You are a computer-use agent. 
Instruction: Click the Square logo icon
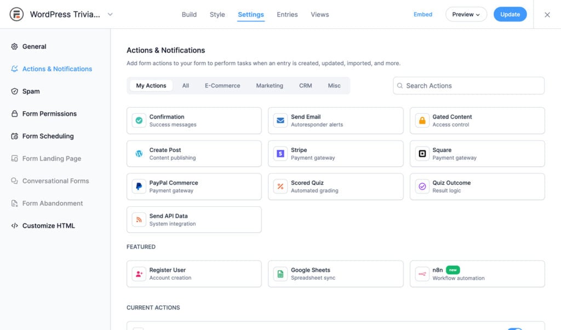[x=422, y=154]
